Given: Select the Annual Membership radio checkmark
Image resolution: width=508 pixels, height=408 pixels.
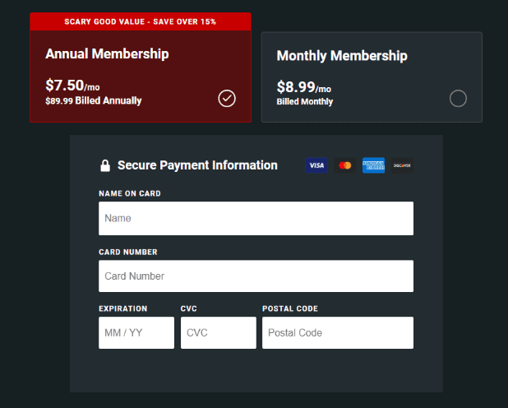Looking at the screenshot, I should (227, 98).
